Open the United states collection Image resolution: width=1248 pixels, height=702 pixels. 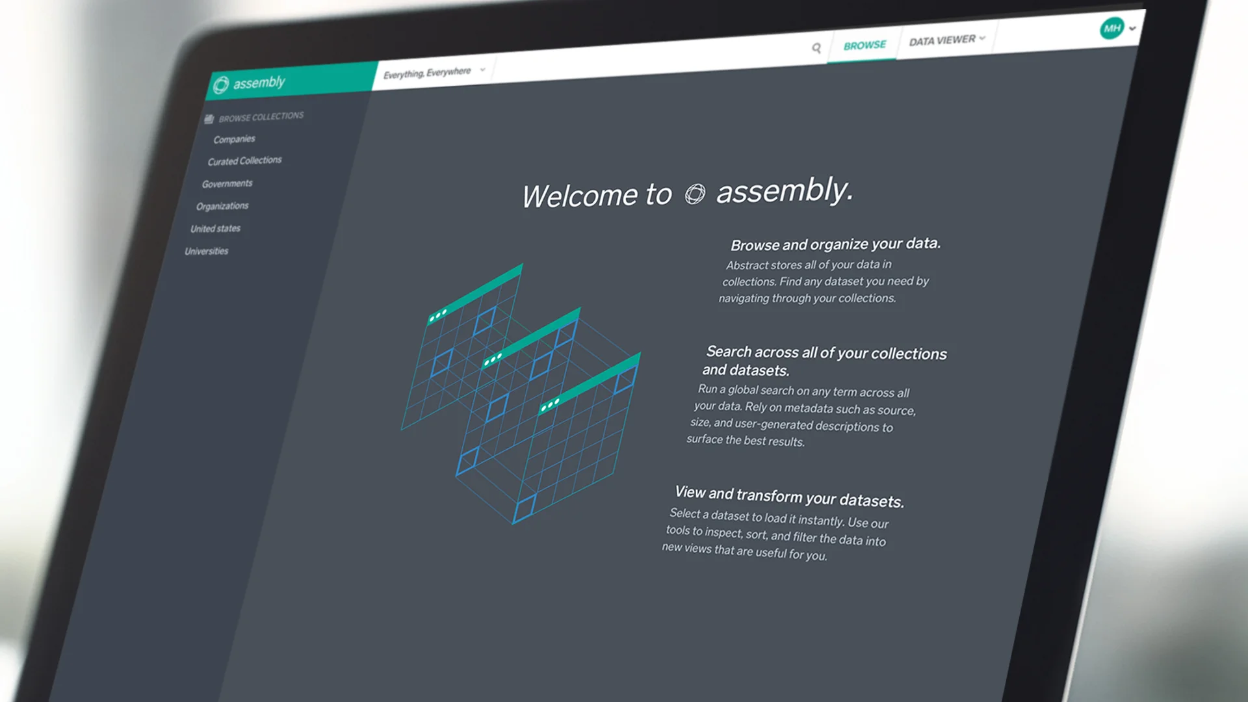pyautogui.click(x=215, y=229)
